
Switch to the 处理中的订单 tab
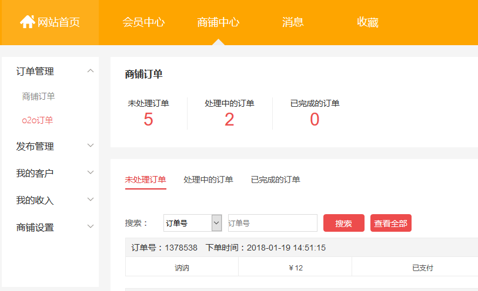[x=208, y=180]
